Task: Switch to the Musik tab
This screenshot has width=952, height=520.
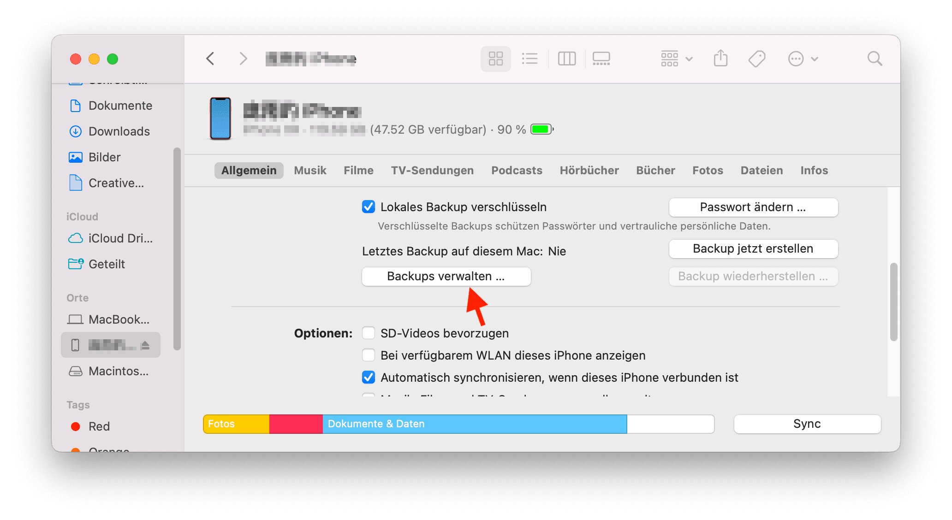Action: point(310,170)
